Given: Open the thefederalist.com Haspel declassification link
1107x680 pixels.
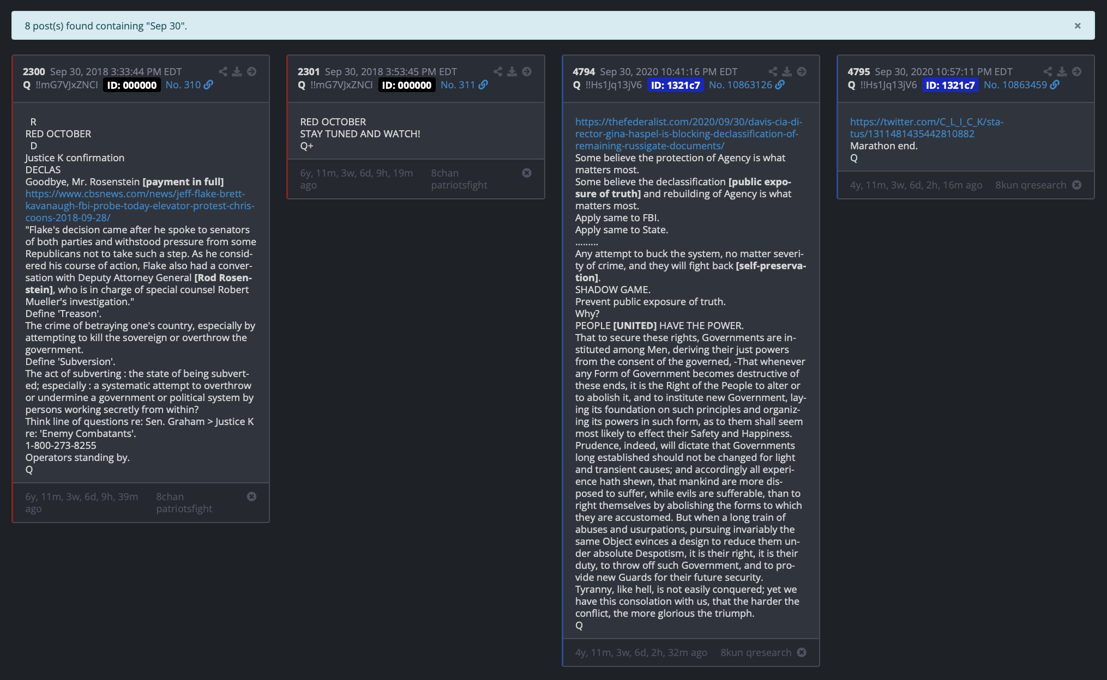Looking at the screenshot, I should pos(688,133).
